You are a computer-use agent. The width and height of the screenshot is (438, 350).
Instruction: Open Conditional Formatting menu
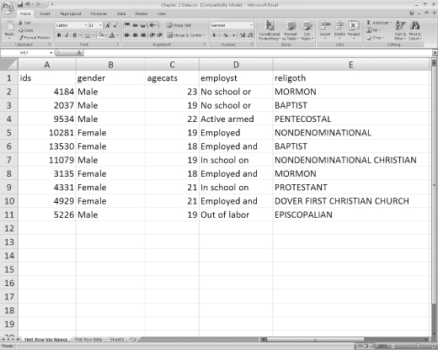coord(269,30)
